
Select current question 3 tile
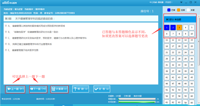point(179,27)
